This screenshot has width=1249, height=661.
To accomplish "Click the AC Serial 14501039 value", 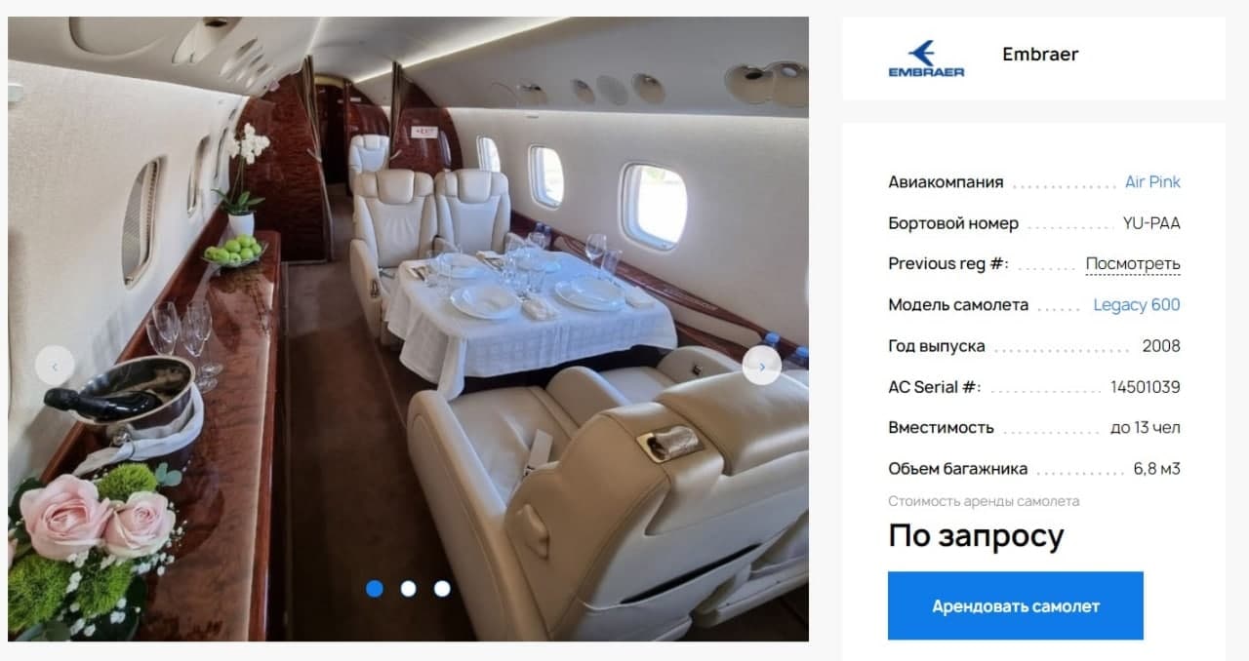I will tap(1146, 386).
